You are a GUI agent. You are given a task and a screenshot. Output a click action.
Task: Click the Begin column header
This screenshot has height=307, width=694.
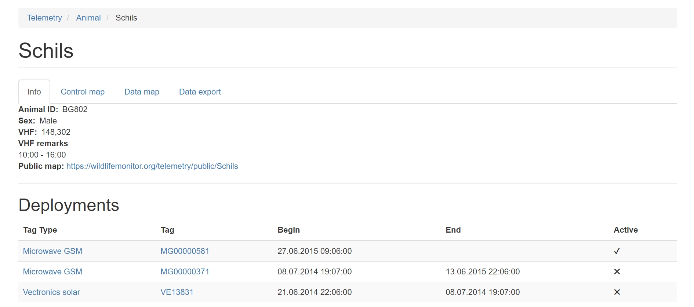tap(288, 230)
